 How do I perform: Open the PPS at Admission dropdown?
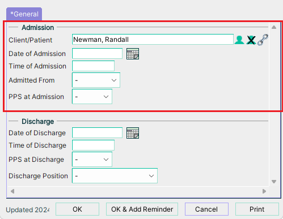pyautogui.click(x=92, y=97)
